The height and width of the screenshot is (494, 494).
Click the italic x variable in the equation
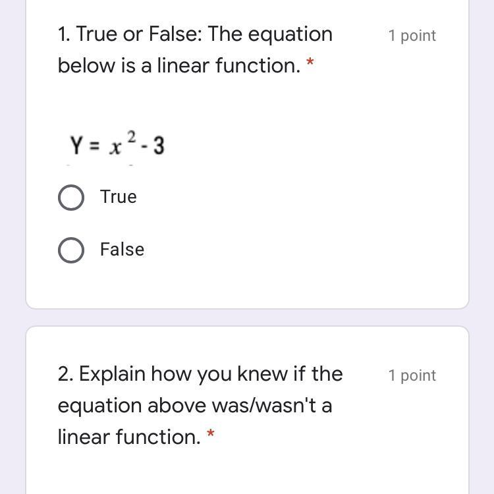[116, 148]
